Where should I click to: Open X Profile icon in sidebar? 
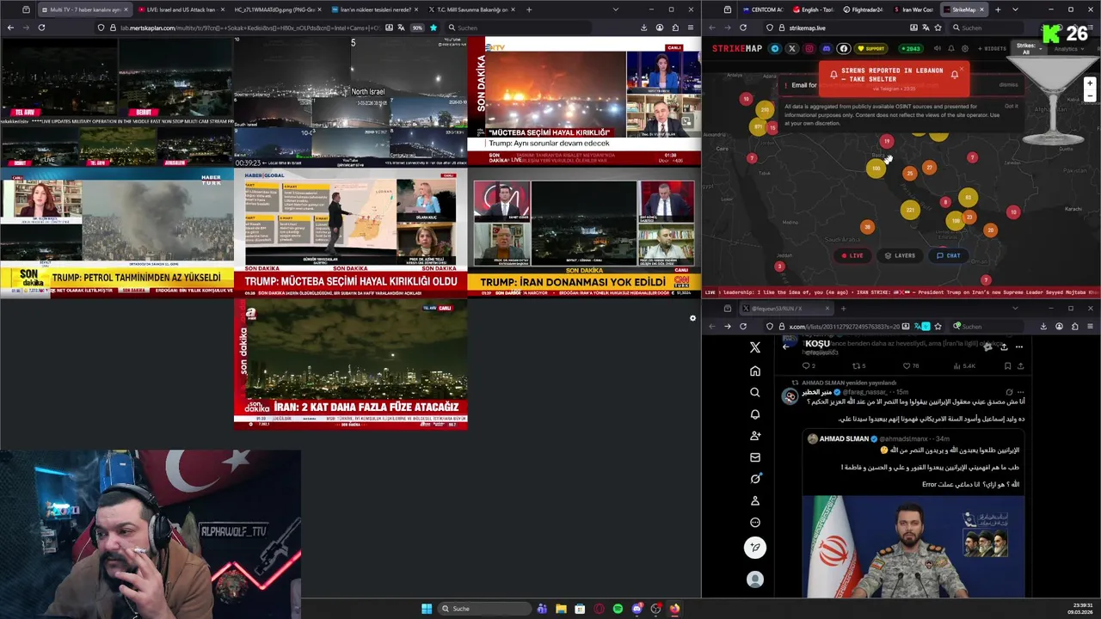click(x=755, y=500)
